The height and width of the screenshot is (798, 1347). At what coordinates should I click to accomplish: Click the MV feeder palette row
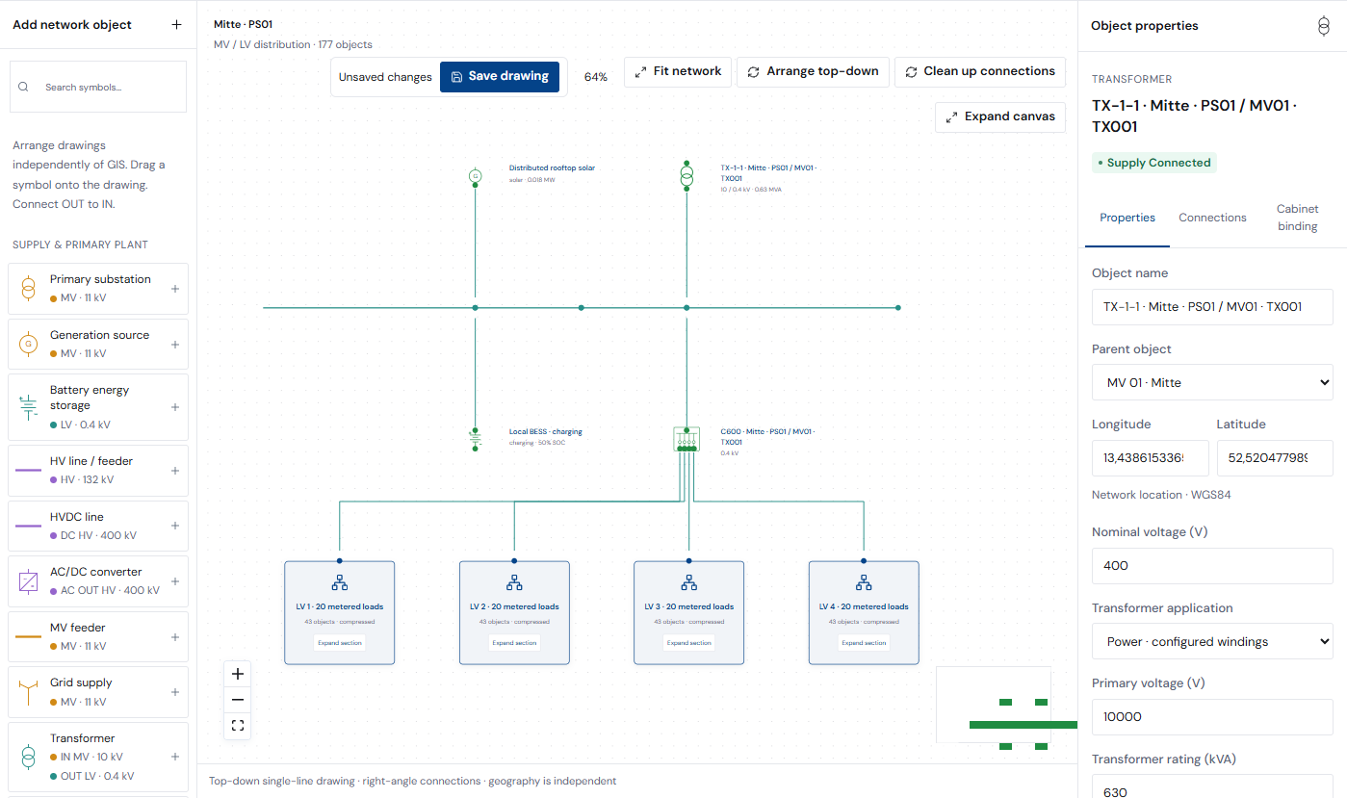(98, 637)
